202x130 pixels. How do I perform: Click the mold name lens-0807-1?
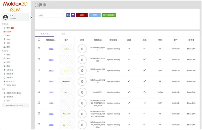point(97,92)
